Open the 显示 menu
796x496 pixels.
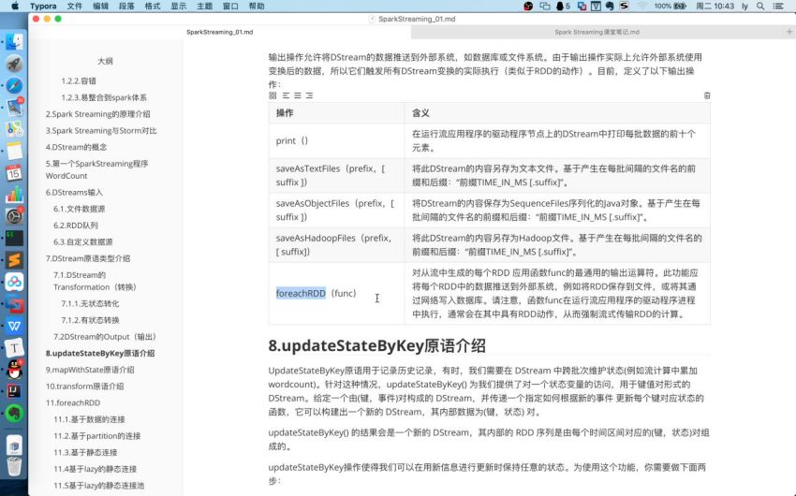178,7
